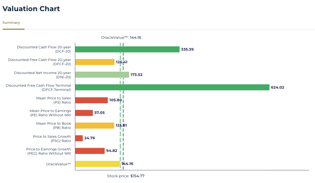The width and height of the screenshot is (315, 183).
Task: Click the 94.82 value label
Action: (x=111, y=150)
